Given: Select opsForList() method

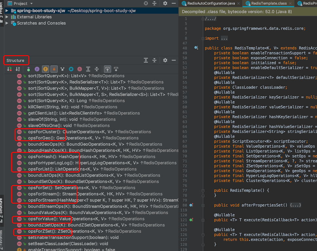Looking at the screenshot, I should 82,169.
